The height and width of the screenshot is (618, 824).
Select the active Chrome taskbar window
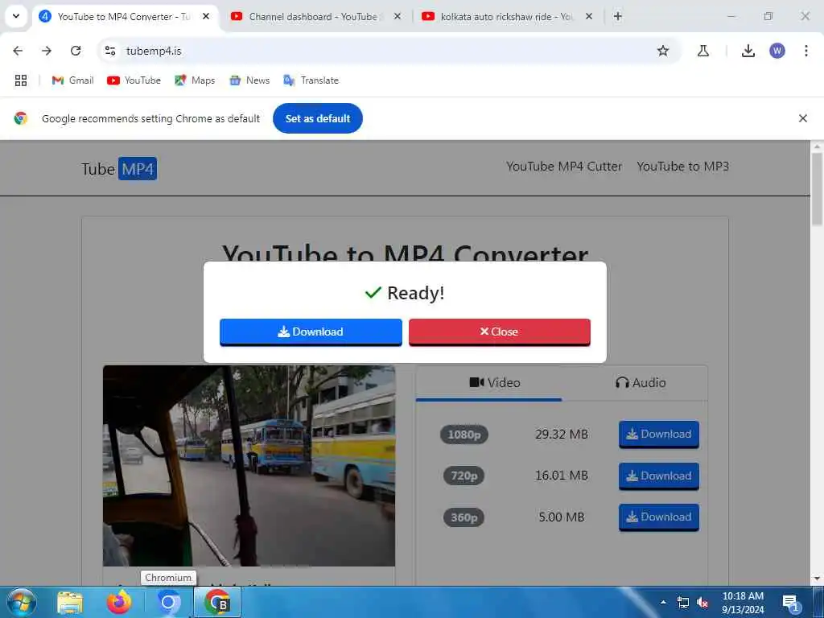(x=217, y=603)
